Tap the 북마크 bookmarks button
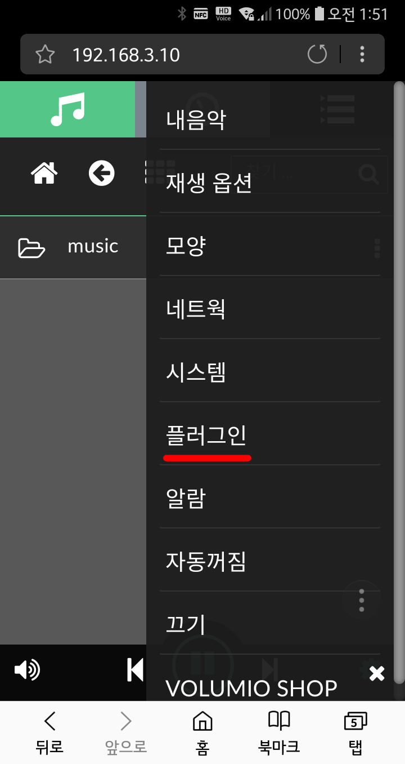 (279, 732)
